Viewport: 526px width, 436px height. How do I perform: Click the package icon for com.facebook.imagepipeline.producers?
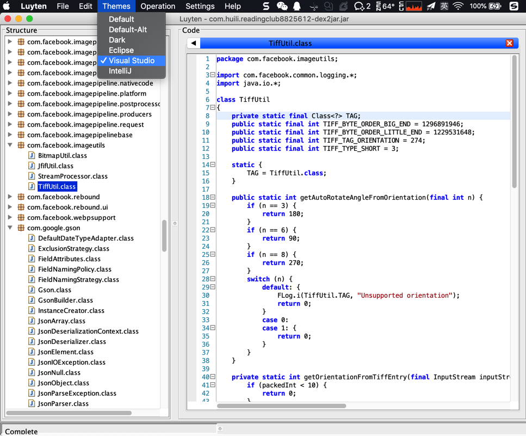pos(21,114)
